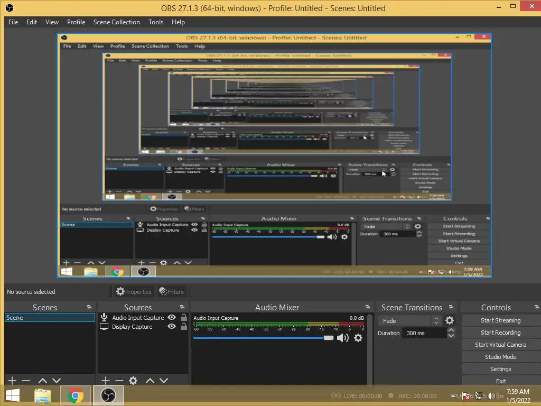The image size is (541, 406).
Task: Click LIVE: 00:00:00 status indicator
Action: pyautogui.click(x=357, y=395)
